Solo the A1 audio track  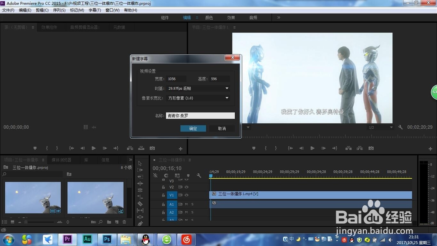192,204
